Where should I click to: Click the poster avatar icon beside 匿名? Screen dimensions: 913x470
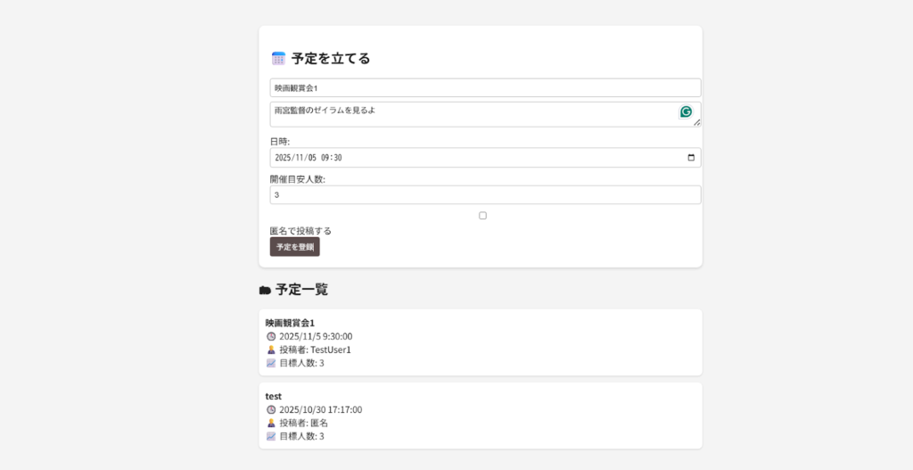tap(271, 423)
